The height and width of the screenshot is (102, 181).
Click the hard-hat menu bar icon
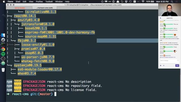tap(118, 1)
